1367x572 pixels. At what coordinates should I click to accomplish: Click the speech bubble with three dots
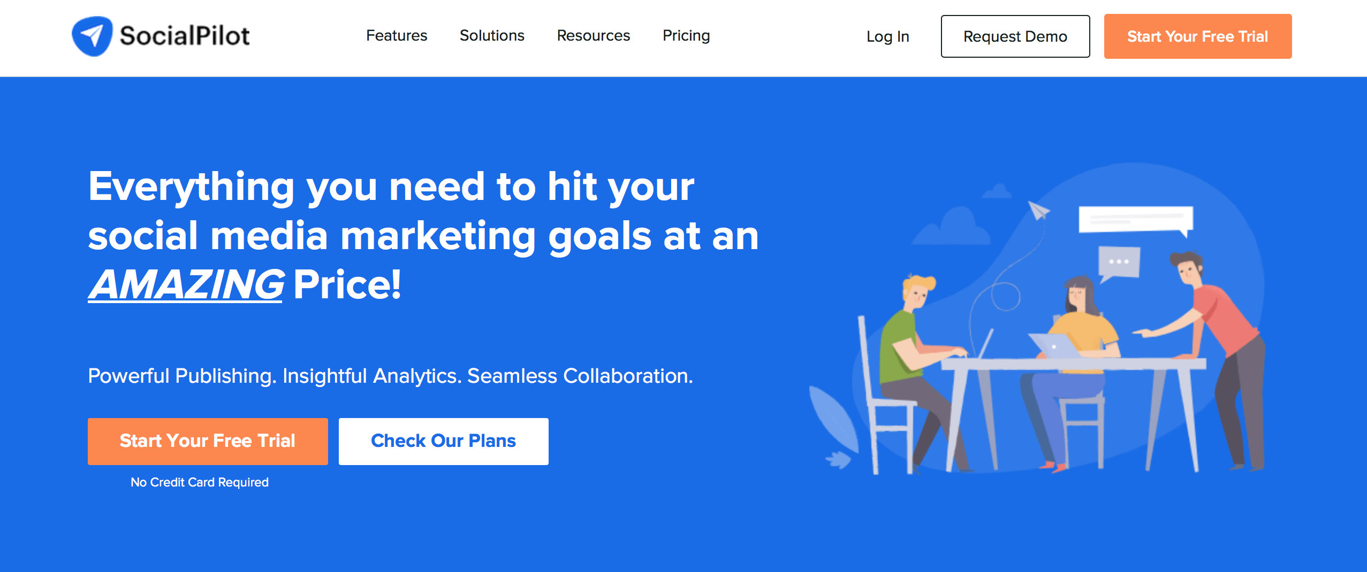[x=1119, y=262]
